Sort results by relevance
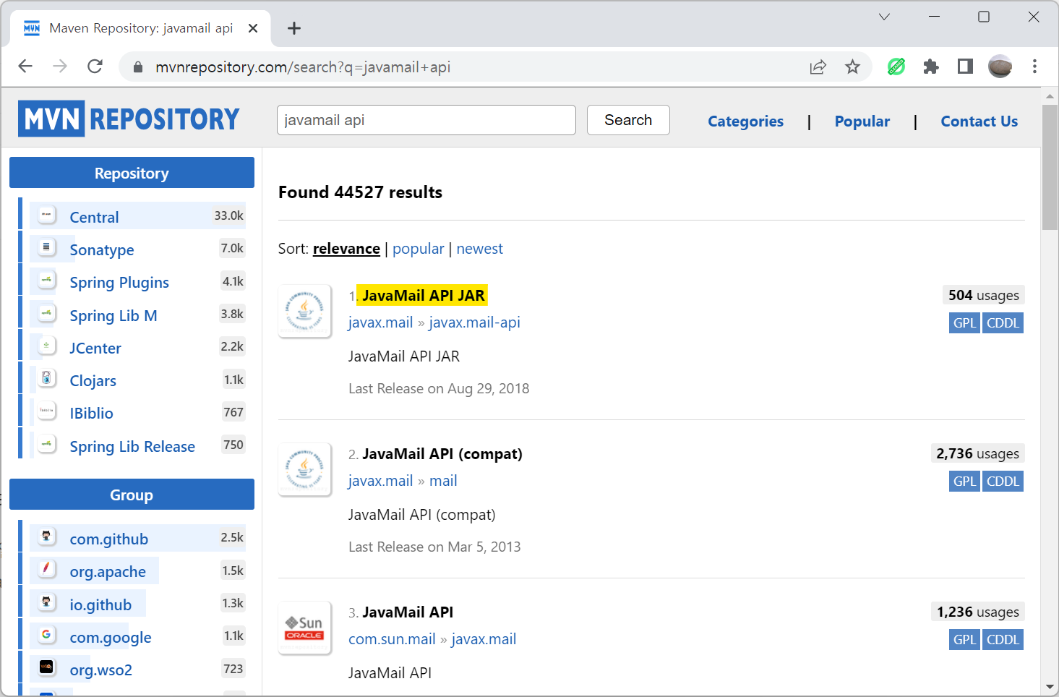The width and height of the screenshot is (1059, 697). click(346, 249)
